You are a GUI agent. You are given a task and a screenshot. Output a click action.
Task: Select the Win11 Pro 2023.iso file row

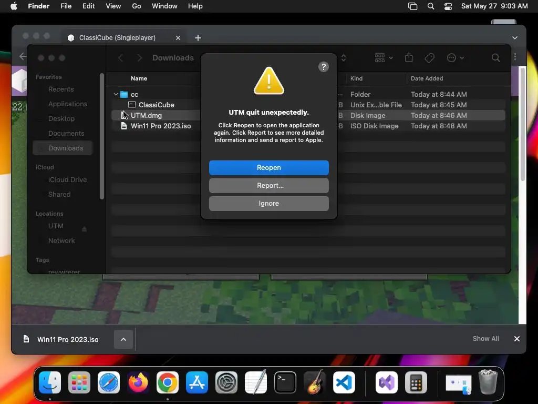pos(308,126)
